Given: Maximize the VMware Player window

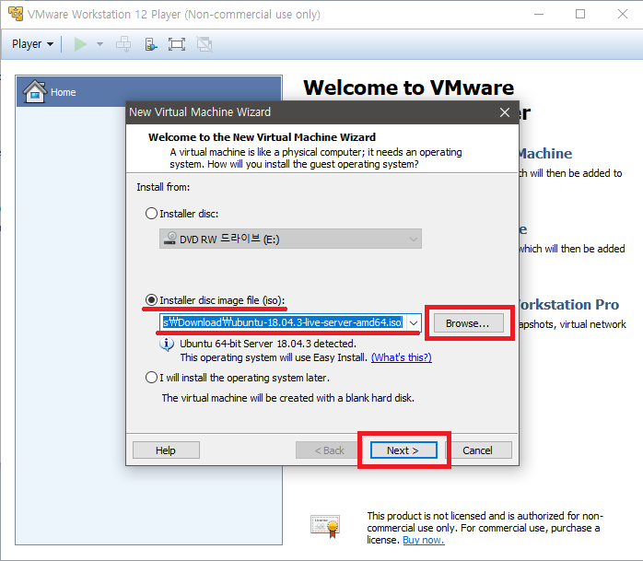Looking at the screenshot, I should [x=580, y=14].
